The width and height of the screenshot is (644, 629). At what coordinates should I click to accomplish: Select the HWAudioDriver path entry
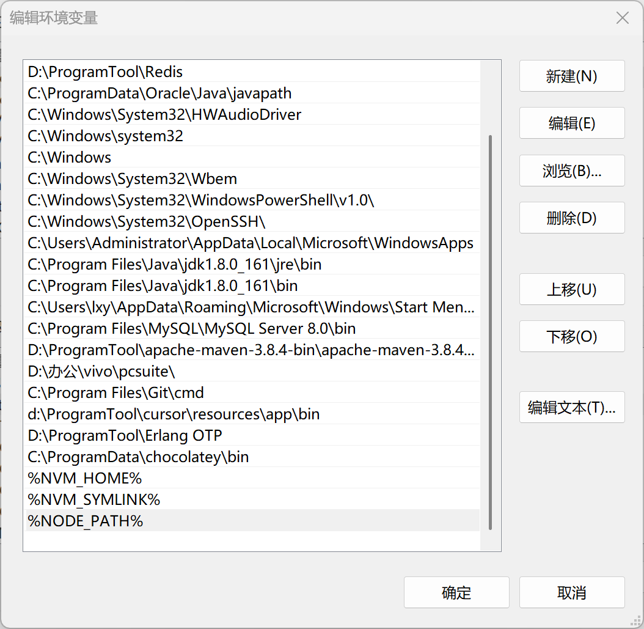(x=252, y=114)
